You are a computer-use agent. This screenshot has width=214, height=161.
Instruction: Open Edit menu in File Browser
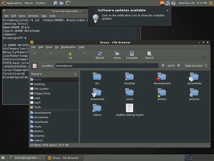[x=41, y=47]
